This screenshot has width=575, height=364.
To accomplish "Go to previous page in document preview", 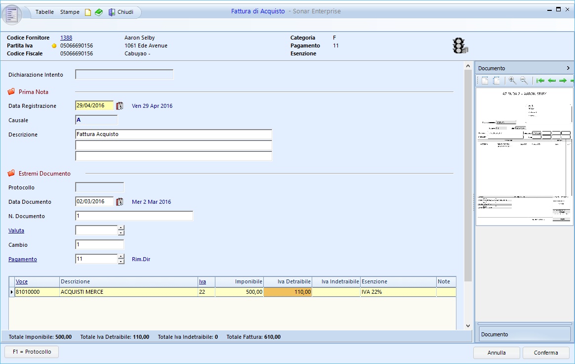I will 552,81.
